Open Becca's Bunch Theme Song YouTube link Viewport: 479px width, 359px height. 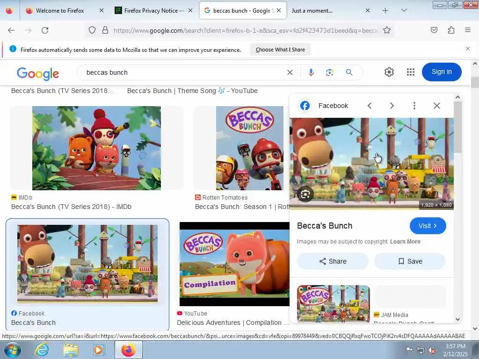[192, 91]
